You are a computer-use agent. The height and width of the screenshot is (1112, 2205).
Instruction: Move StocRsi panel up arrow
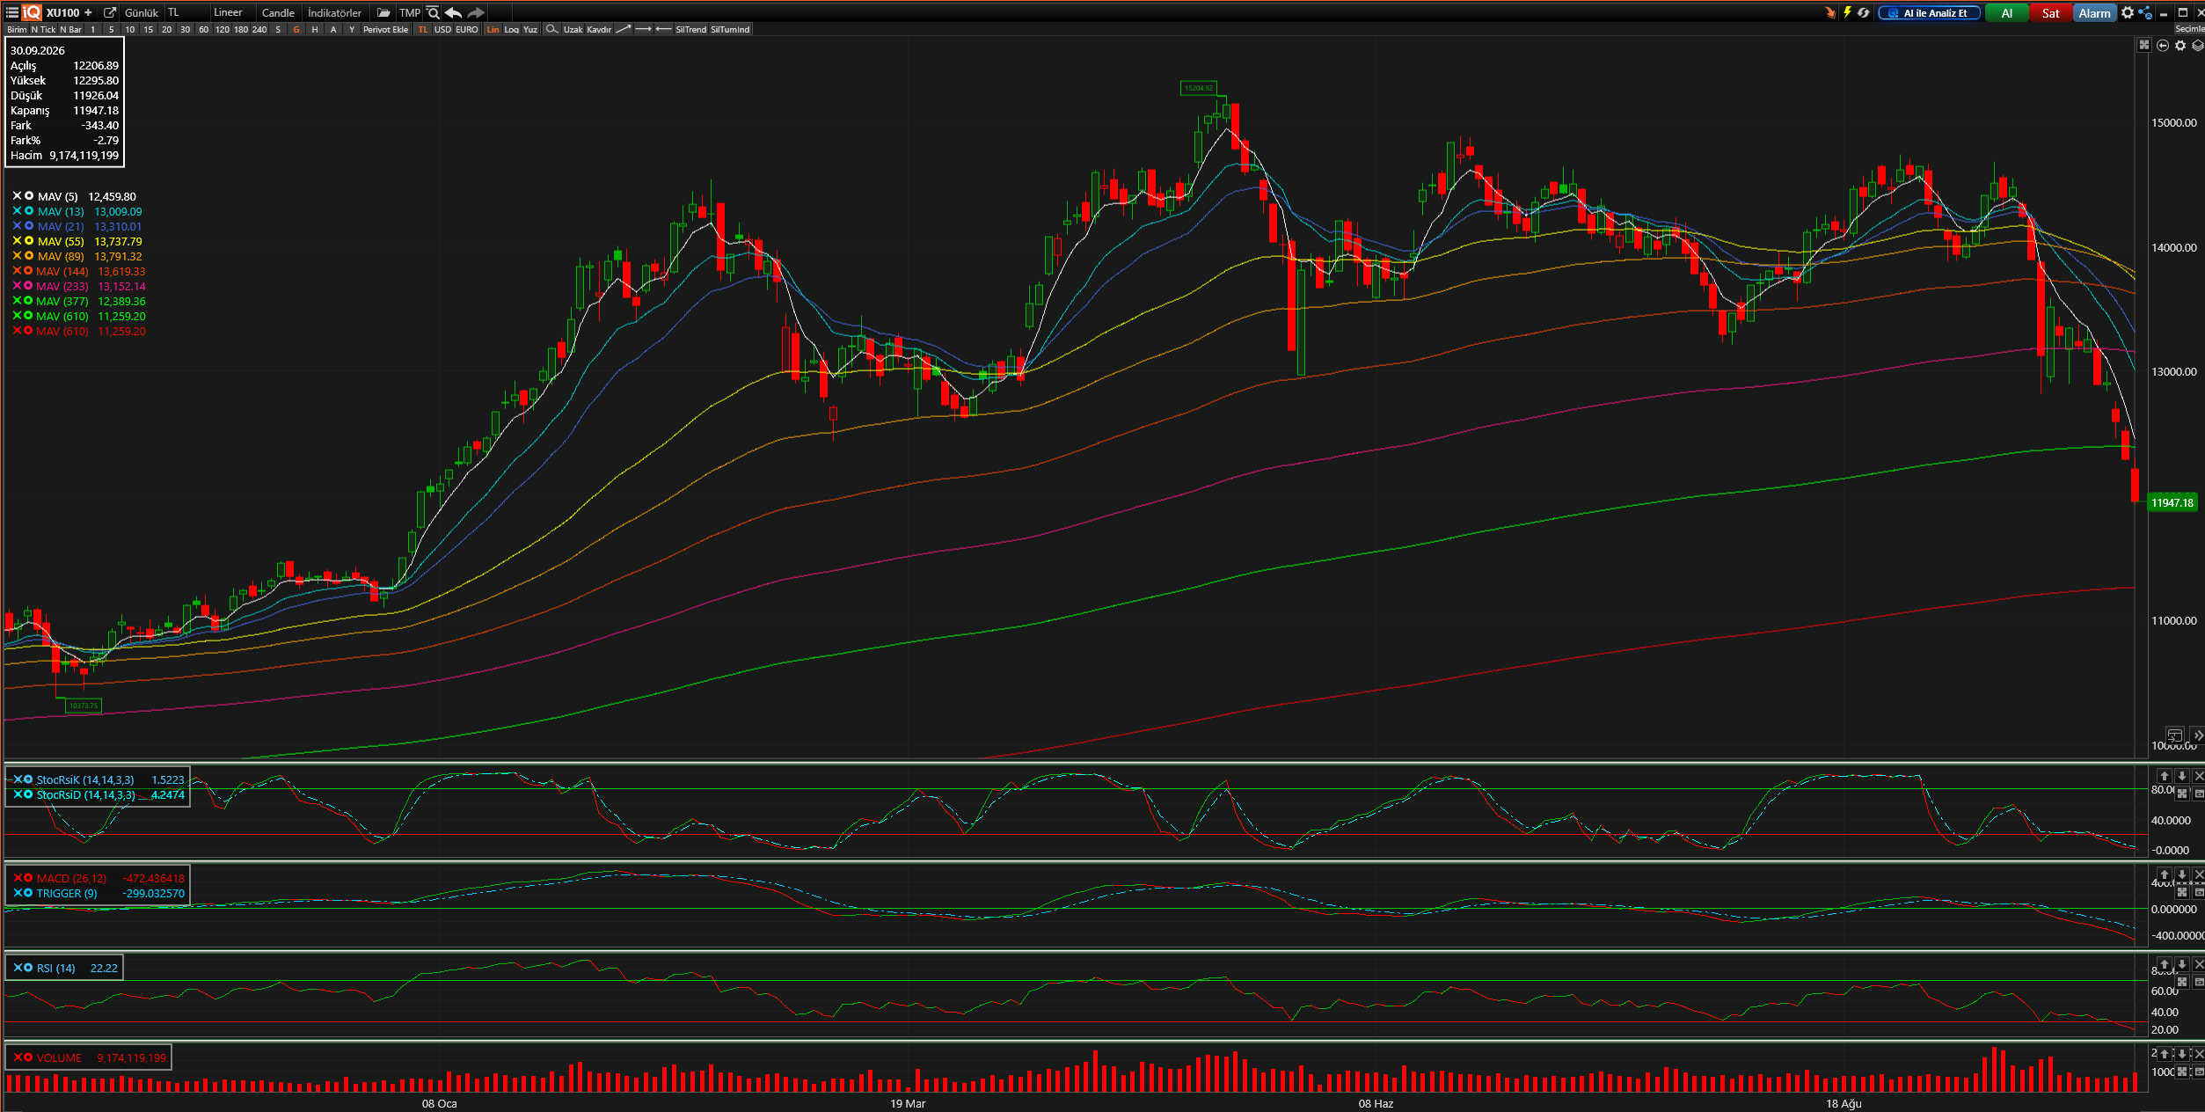pyautogui.click(x=2165, y=775)
